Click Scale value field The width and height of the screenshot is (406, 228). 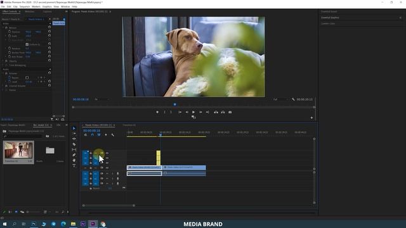(28, 36)
